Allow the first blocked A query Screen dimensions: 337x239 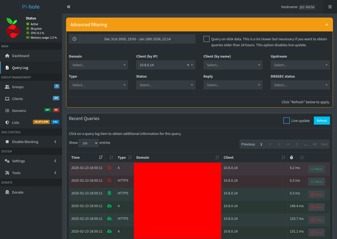pos(317,169)
